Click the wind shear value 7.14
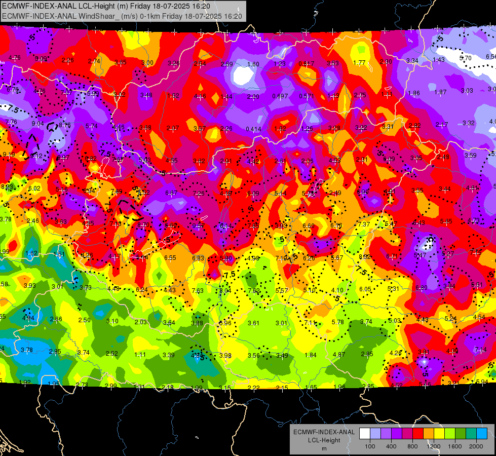The width and height of the screenshot is (496, 456). click(481, 350)
